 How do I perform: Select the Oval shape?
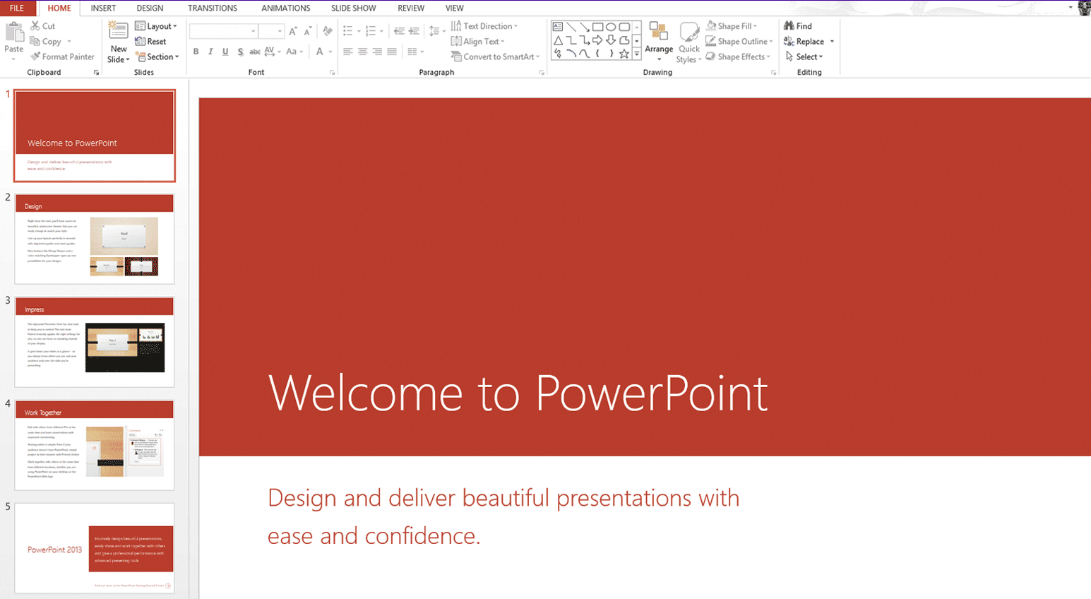(611, 27)
